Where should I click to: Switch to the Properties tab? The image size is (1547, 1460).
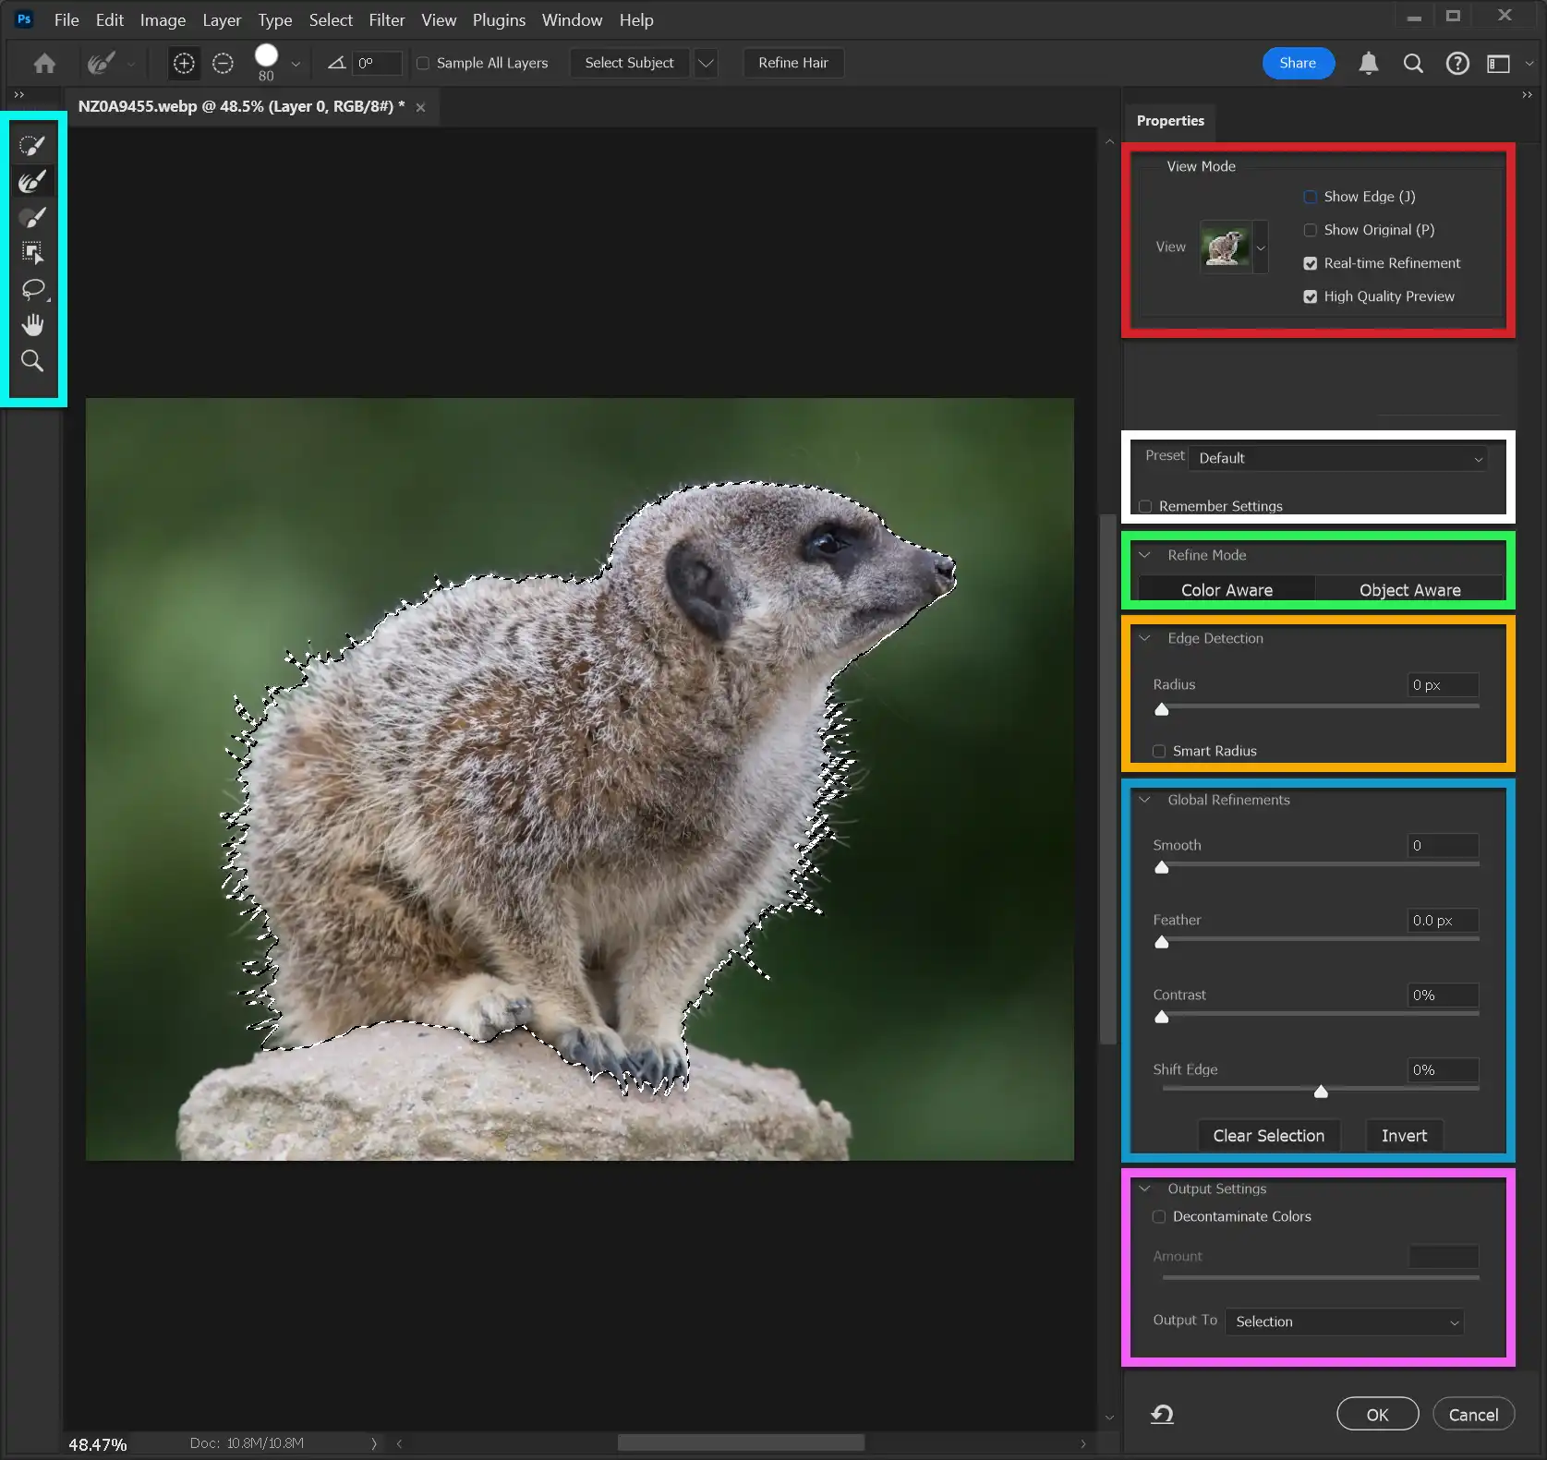[x=1169, y=120]
